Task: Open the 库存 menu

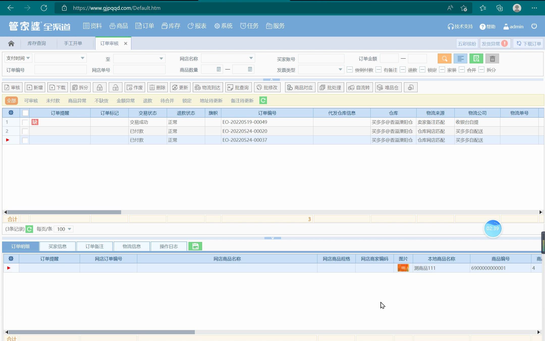Action: [171, 26]
